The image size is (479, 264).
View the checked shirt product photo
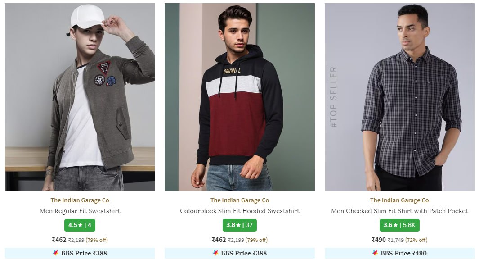pos(405,97)
